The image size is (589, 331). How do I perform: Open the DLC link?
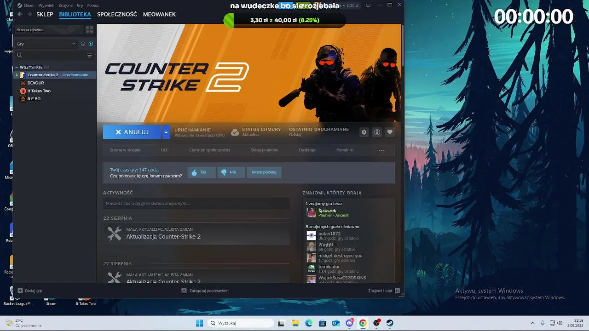coord(165,150)
